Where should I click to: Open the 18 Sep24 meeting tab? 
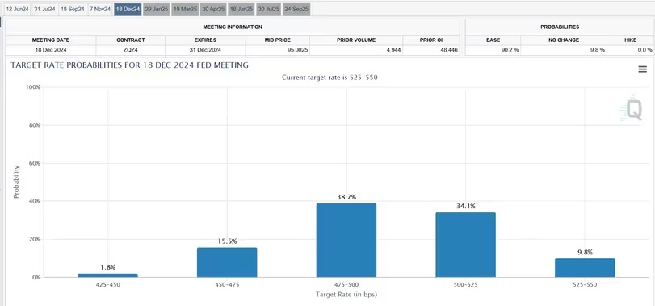72,9
